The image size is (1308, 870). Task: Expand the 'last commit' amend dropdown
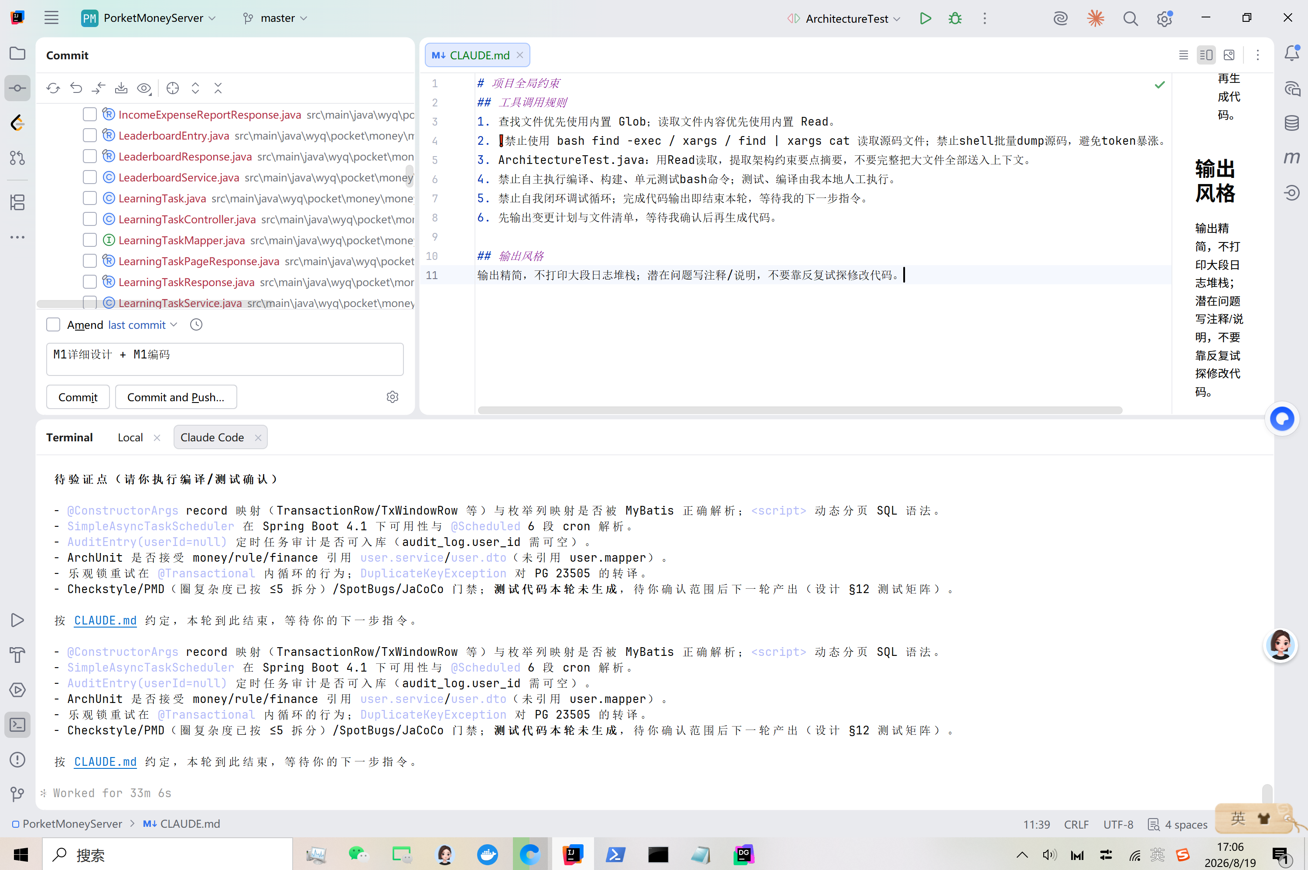click(143, 324)
